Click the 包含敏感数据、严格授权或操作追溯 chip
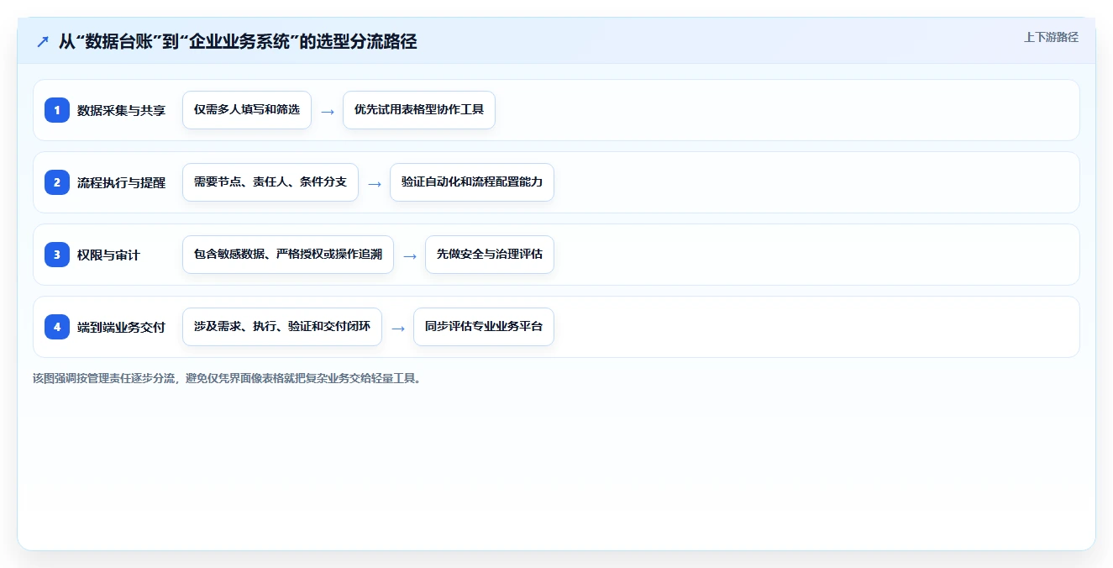 tap(288, 255)
